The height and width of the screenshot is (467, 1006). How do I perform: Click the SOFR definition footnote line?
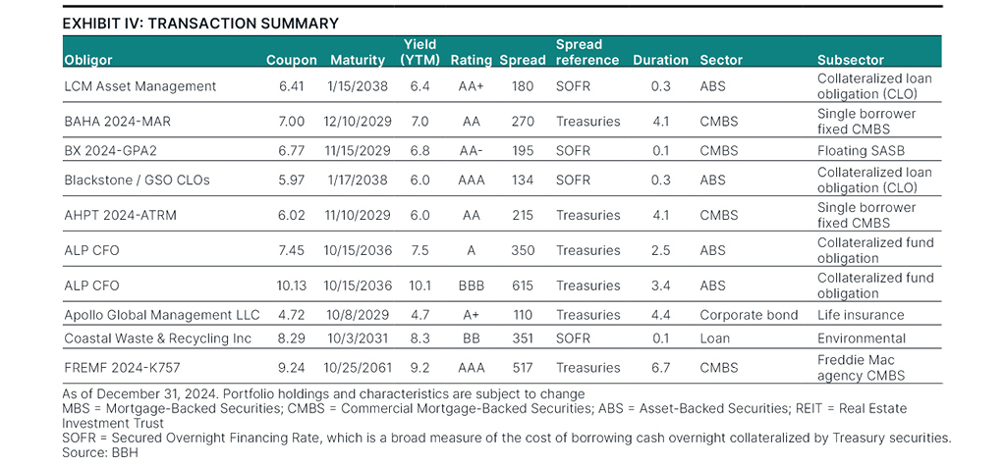(x=507, y=439)
